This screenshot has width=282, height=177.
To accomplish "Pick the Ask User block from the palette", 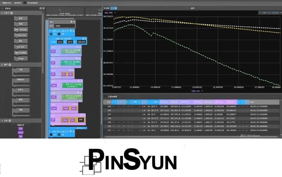I will 21,47.
